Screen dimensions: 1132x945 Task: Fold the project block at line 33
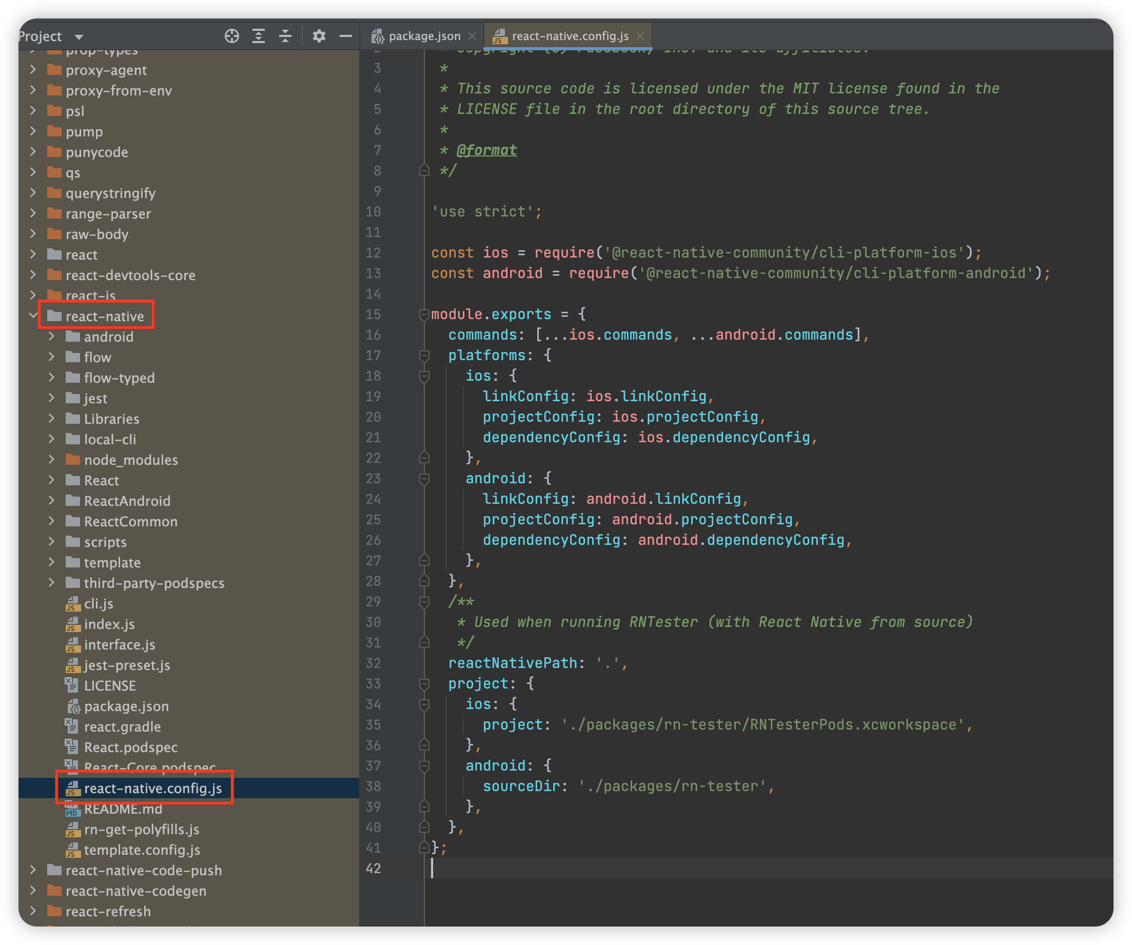point(424,683)
